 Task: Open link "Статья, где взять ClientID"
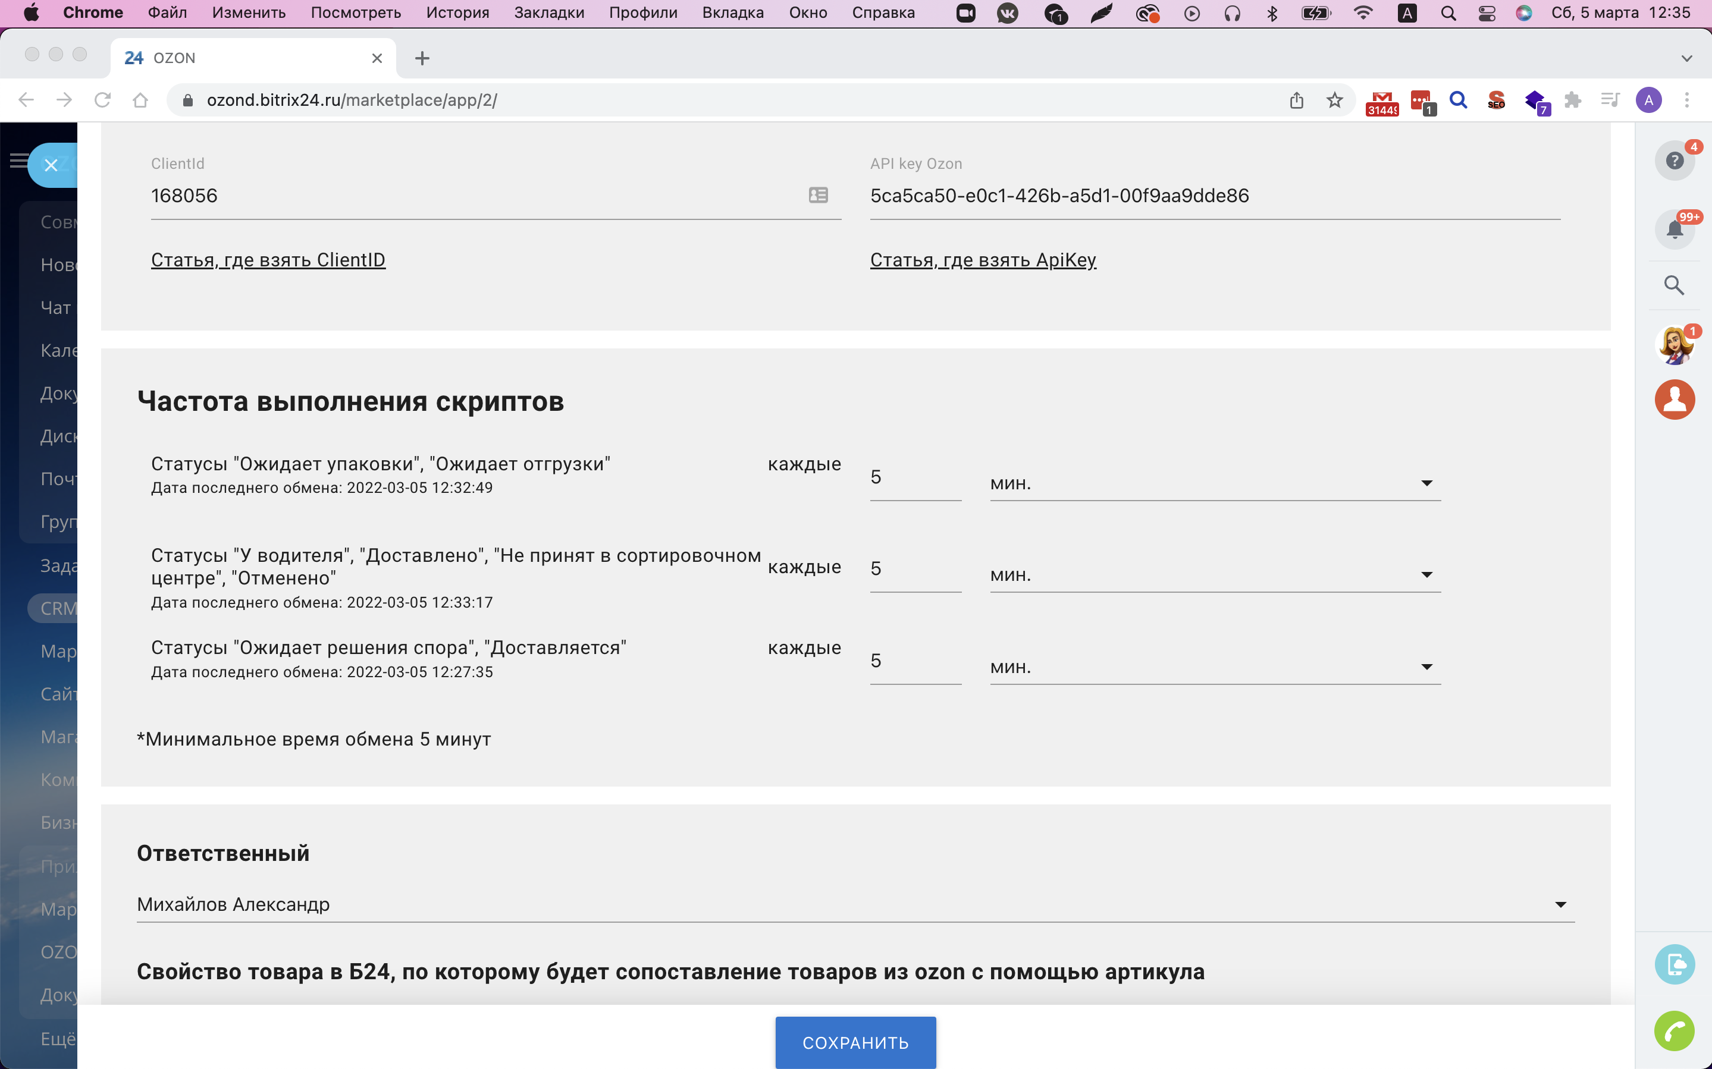click(x=268, y=260)
